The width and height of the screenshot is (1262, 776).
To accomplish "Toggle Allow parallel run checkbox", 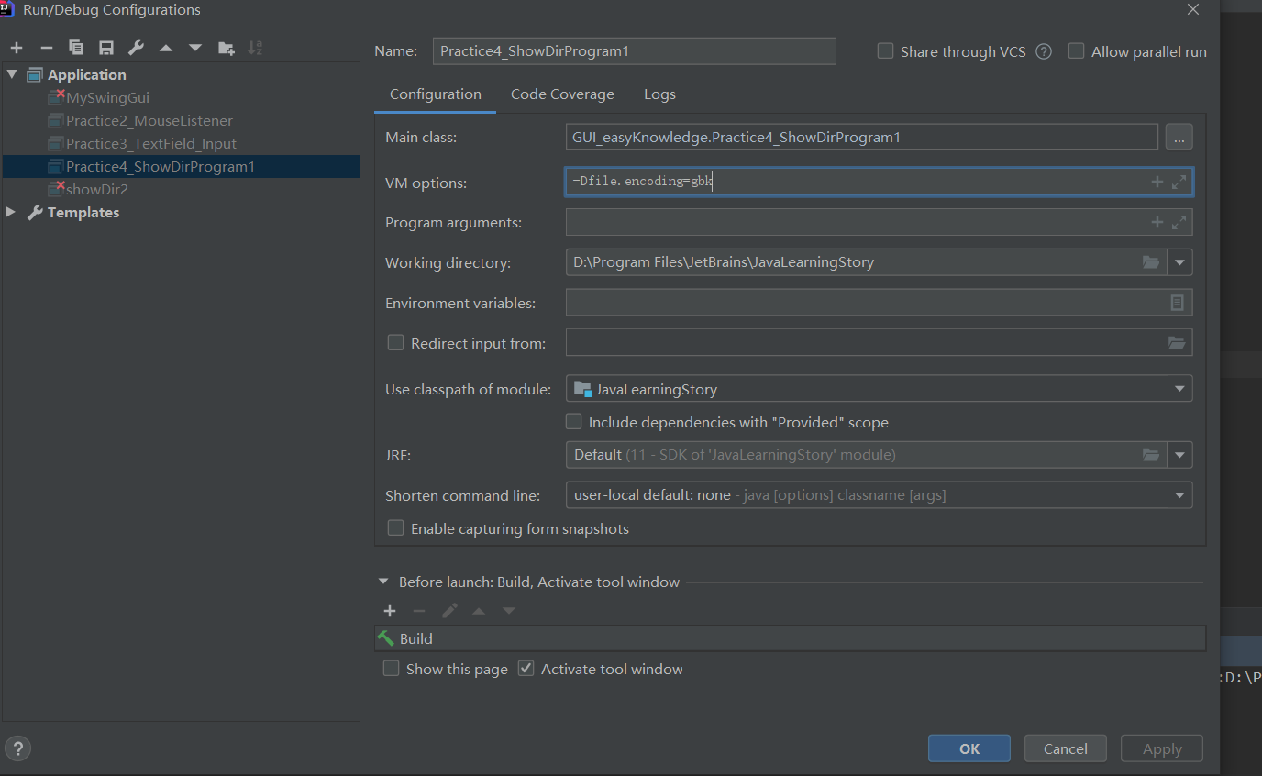I will point(1076,51).
